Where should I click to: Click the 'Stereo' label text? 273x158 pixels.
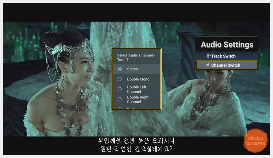pos(132,69)
